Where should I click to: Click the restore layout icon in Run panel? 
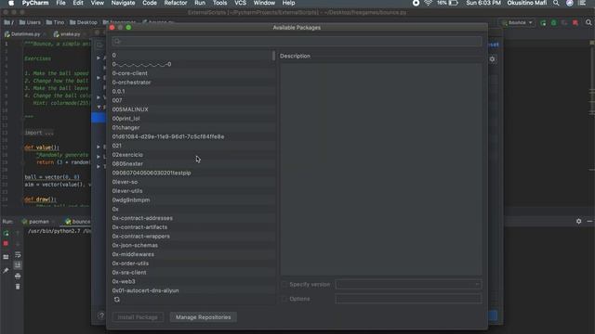pyautogui.click(x=6, y=257)
